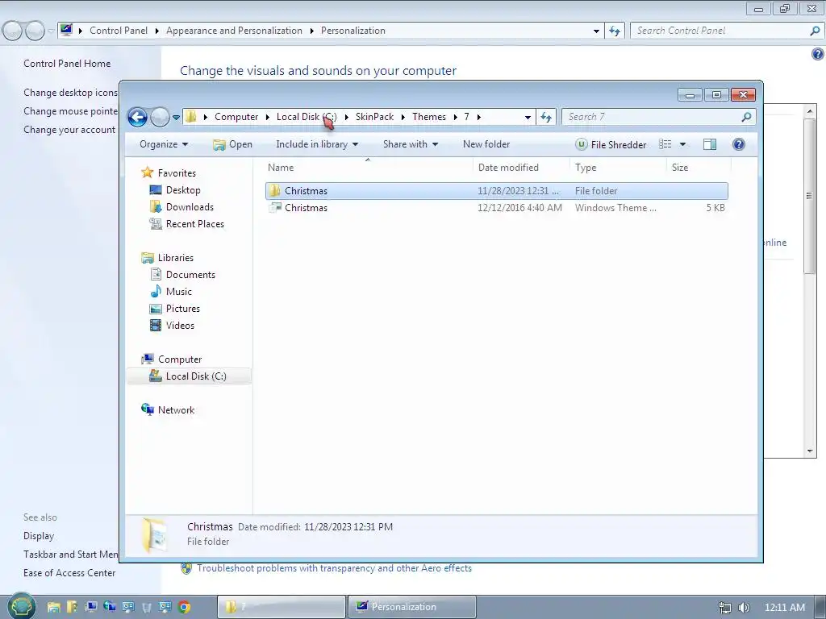The height and width of the screenshot is (619, 826).
Task: Toggle the preview pane icon
Action: click(x=710, y=144)
